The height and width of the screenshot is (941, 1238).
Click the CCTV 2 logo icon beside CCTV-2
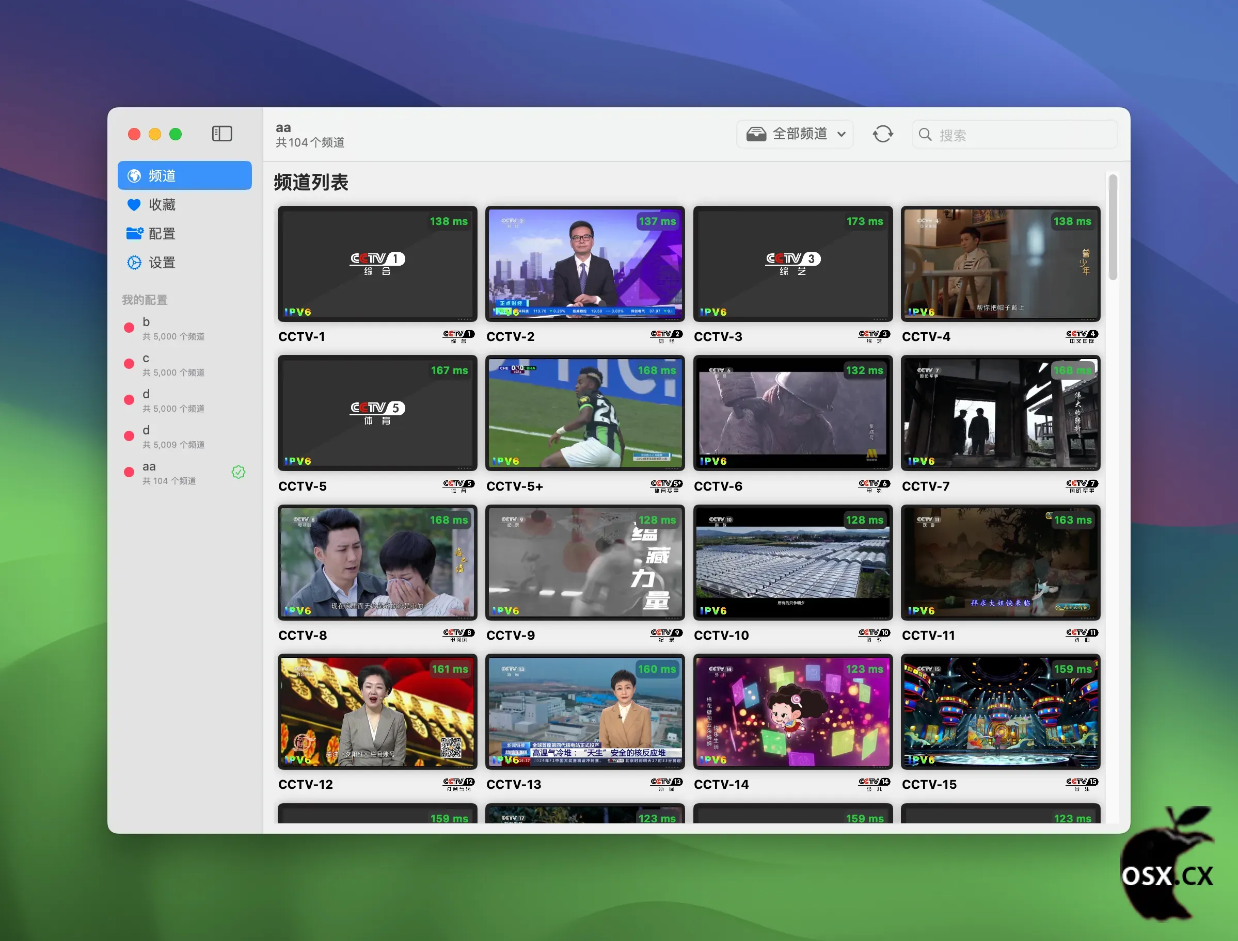(666, 337)
